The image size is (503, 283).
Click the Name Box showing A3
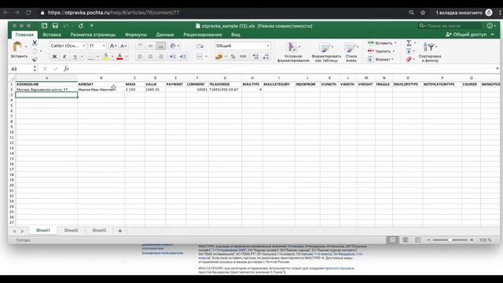click(21, 68)
